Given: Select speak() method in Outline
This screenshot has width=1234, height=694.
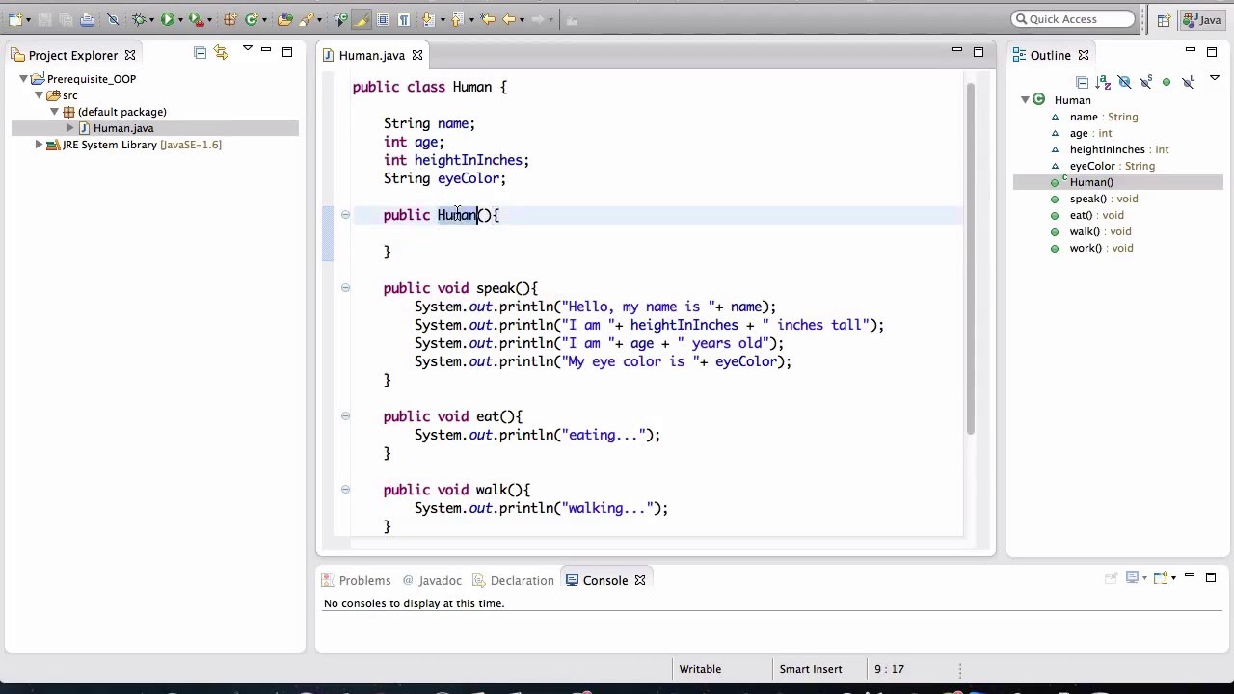Looking at the screenshot, I should click(1103, 199).
